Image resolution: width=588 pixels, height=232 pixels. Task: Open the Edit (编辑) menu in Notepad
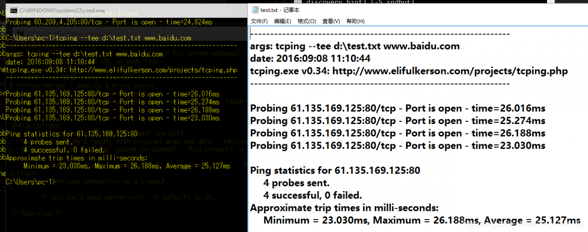283,21
